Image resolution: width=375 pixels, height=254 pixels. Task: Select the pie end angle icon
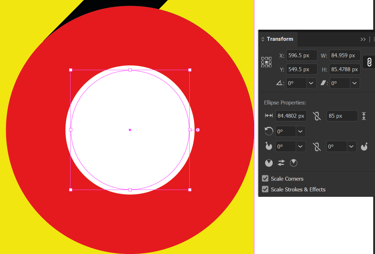(364, 146)
